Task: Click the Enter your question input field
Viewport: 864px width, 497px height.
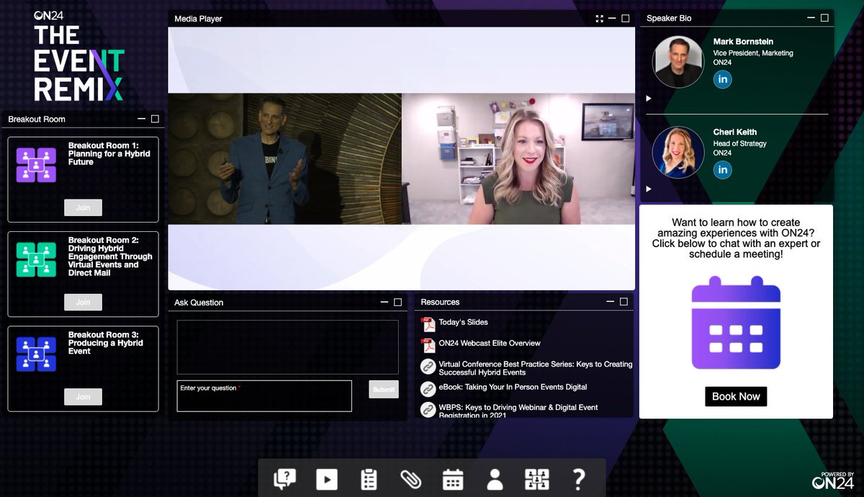Action: 264,395
